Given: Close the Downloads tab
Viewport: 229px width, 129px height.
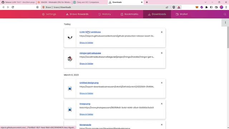Looking at the screenshot, I should pos(142,3).
